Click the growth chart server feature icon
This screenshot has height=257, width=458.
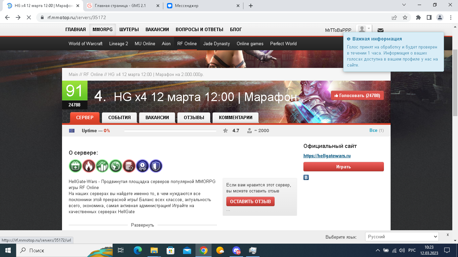pyautogui.click(x=102, y=166)
